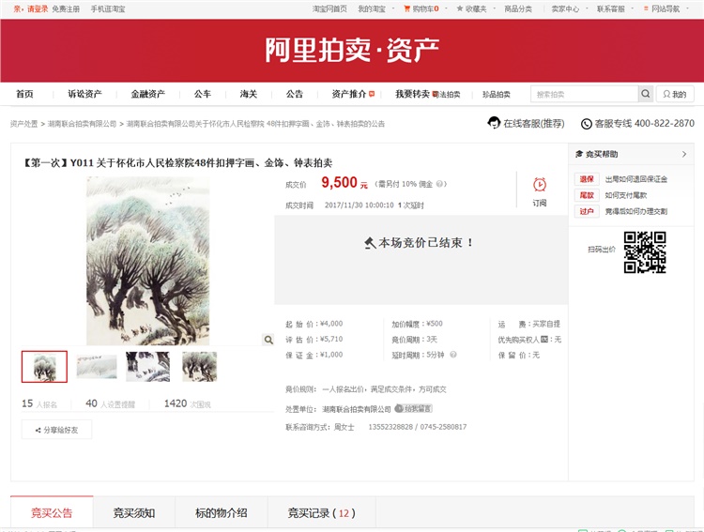
Task: Click the 请登录 login link
Action: [38, 8]
